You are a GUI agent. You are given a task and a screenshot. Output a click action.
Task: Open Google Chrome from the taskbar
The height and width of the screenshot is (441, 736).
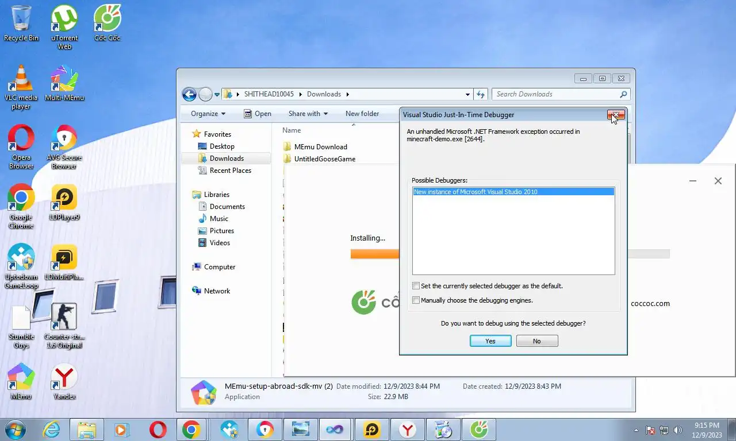point(191,430)
